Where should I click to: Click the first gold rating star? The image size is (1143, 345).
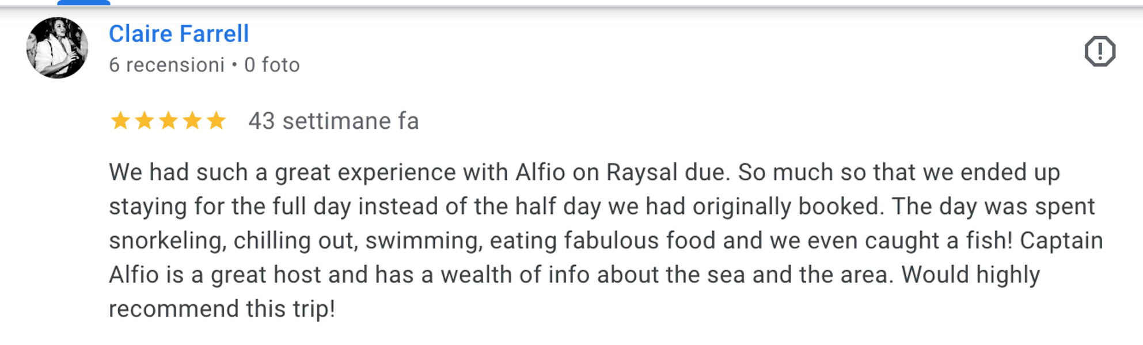pyautogui.click(x=120, y=121)
